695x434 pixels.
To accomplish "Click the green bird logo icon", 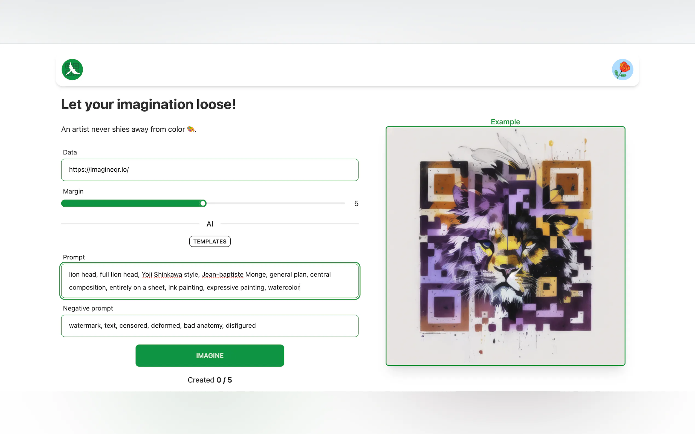I will click(x=72, y=69).
